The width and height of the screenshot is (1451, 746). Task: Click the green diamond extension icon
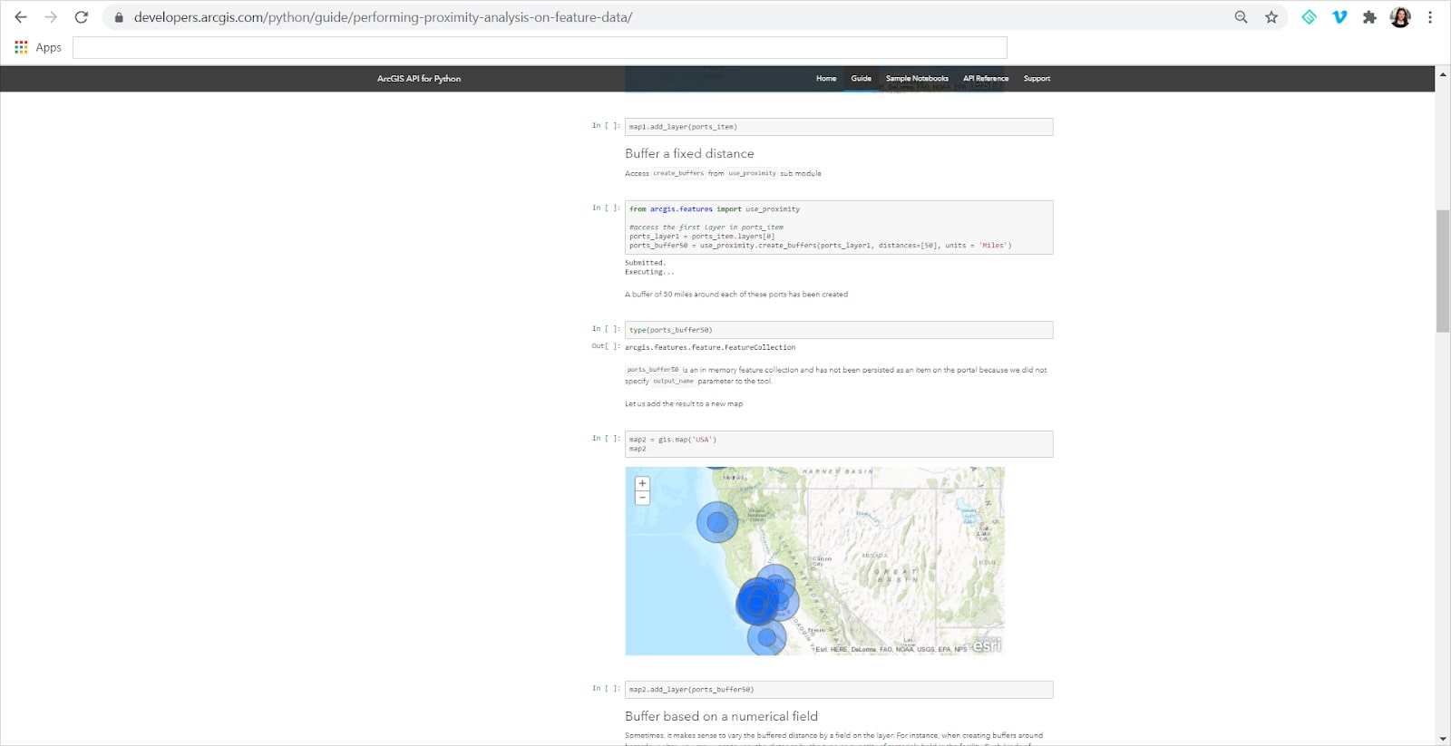coord(1309,17)
